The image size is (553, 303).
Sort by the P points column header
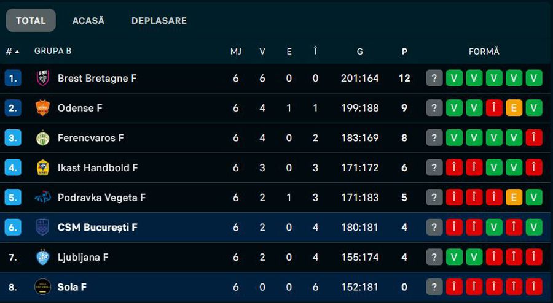404,52
